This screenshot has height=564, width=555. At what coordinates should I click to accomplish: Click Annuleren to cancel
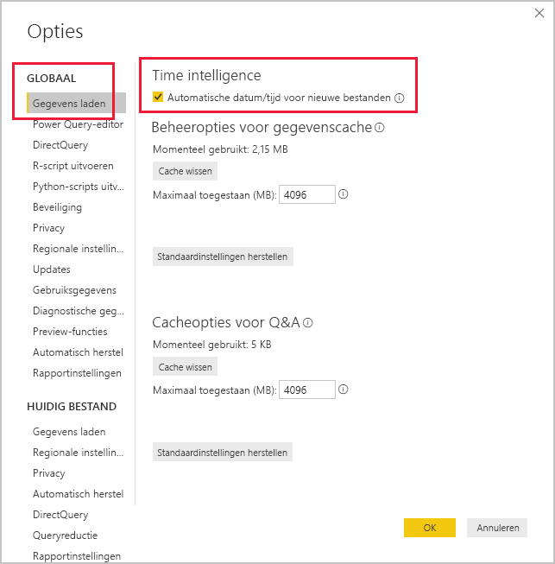[x=497, y=528]
